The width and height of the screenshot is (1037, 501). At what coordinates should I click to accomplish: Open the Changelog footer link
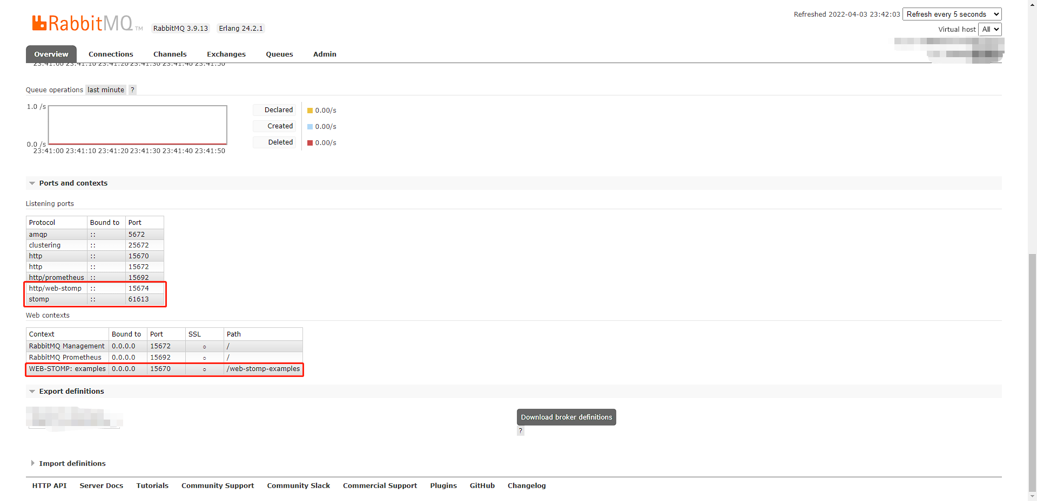click(527, 486)
